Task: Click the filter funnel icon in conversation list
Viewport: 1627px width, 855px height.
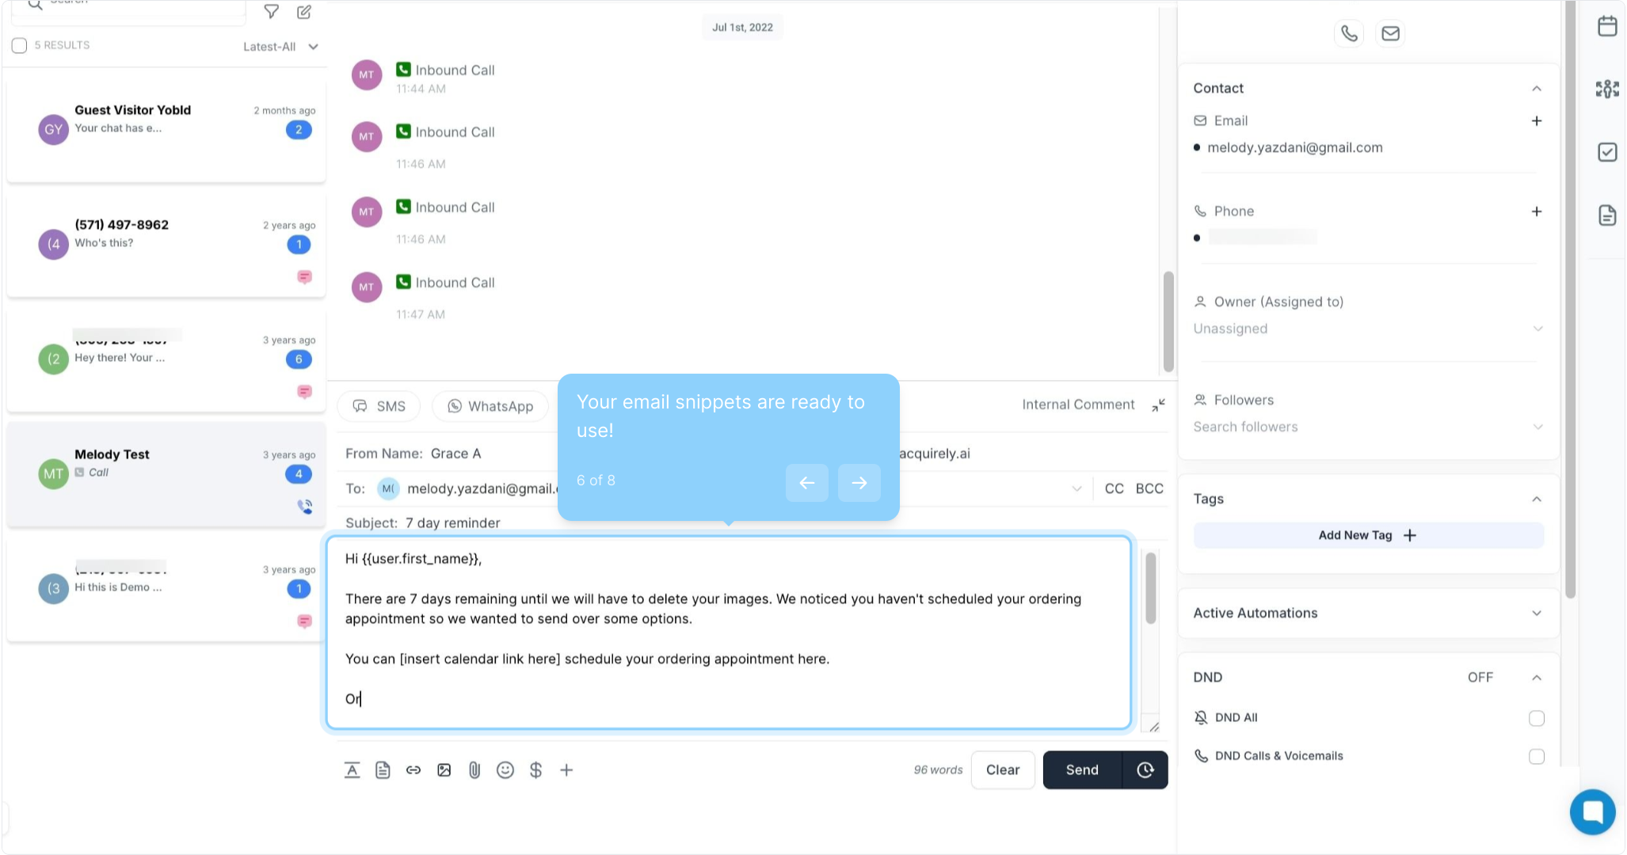Action: [x=271, y=12]
